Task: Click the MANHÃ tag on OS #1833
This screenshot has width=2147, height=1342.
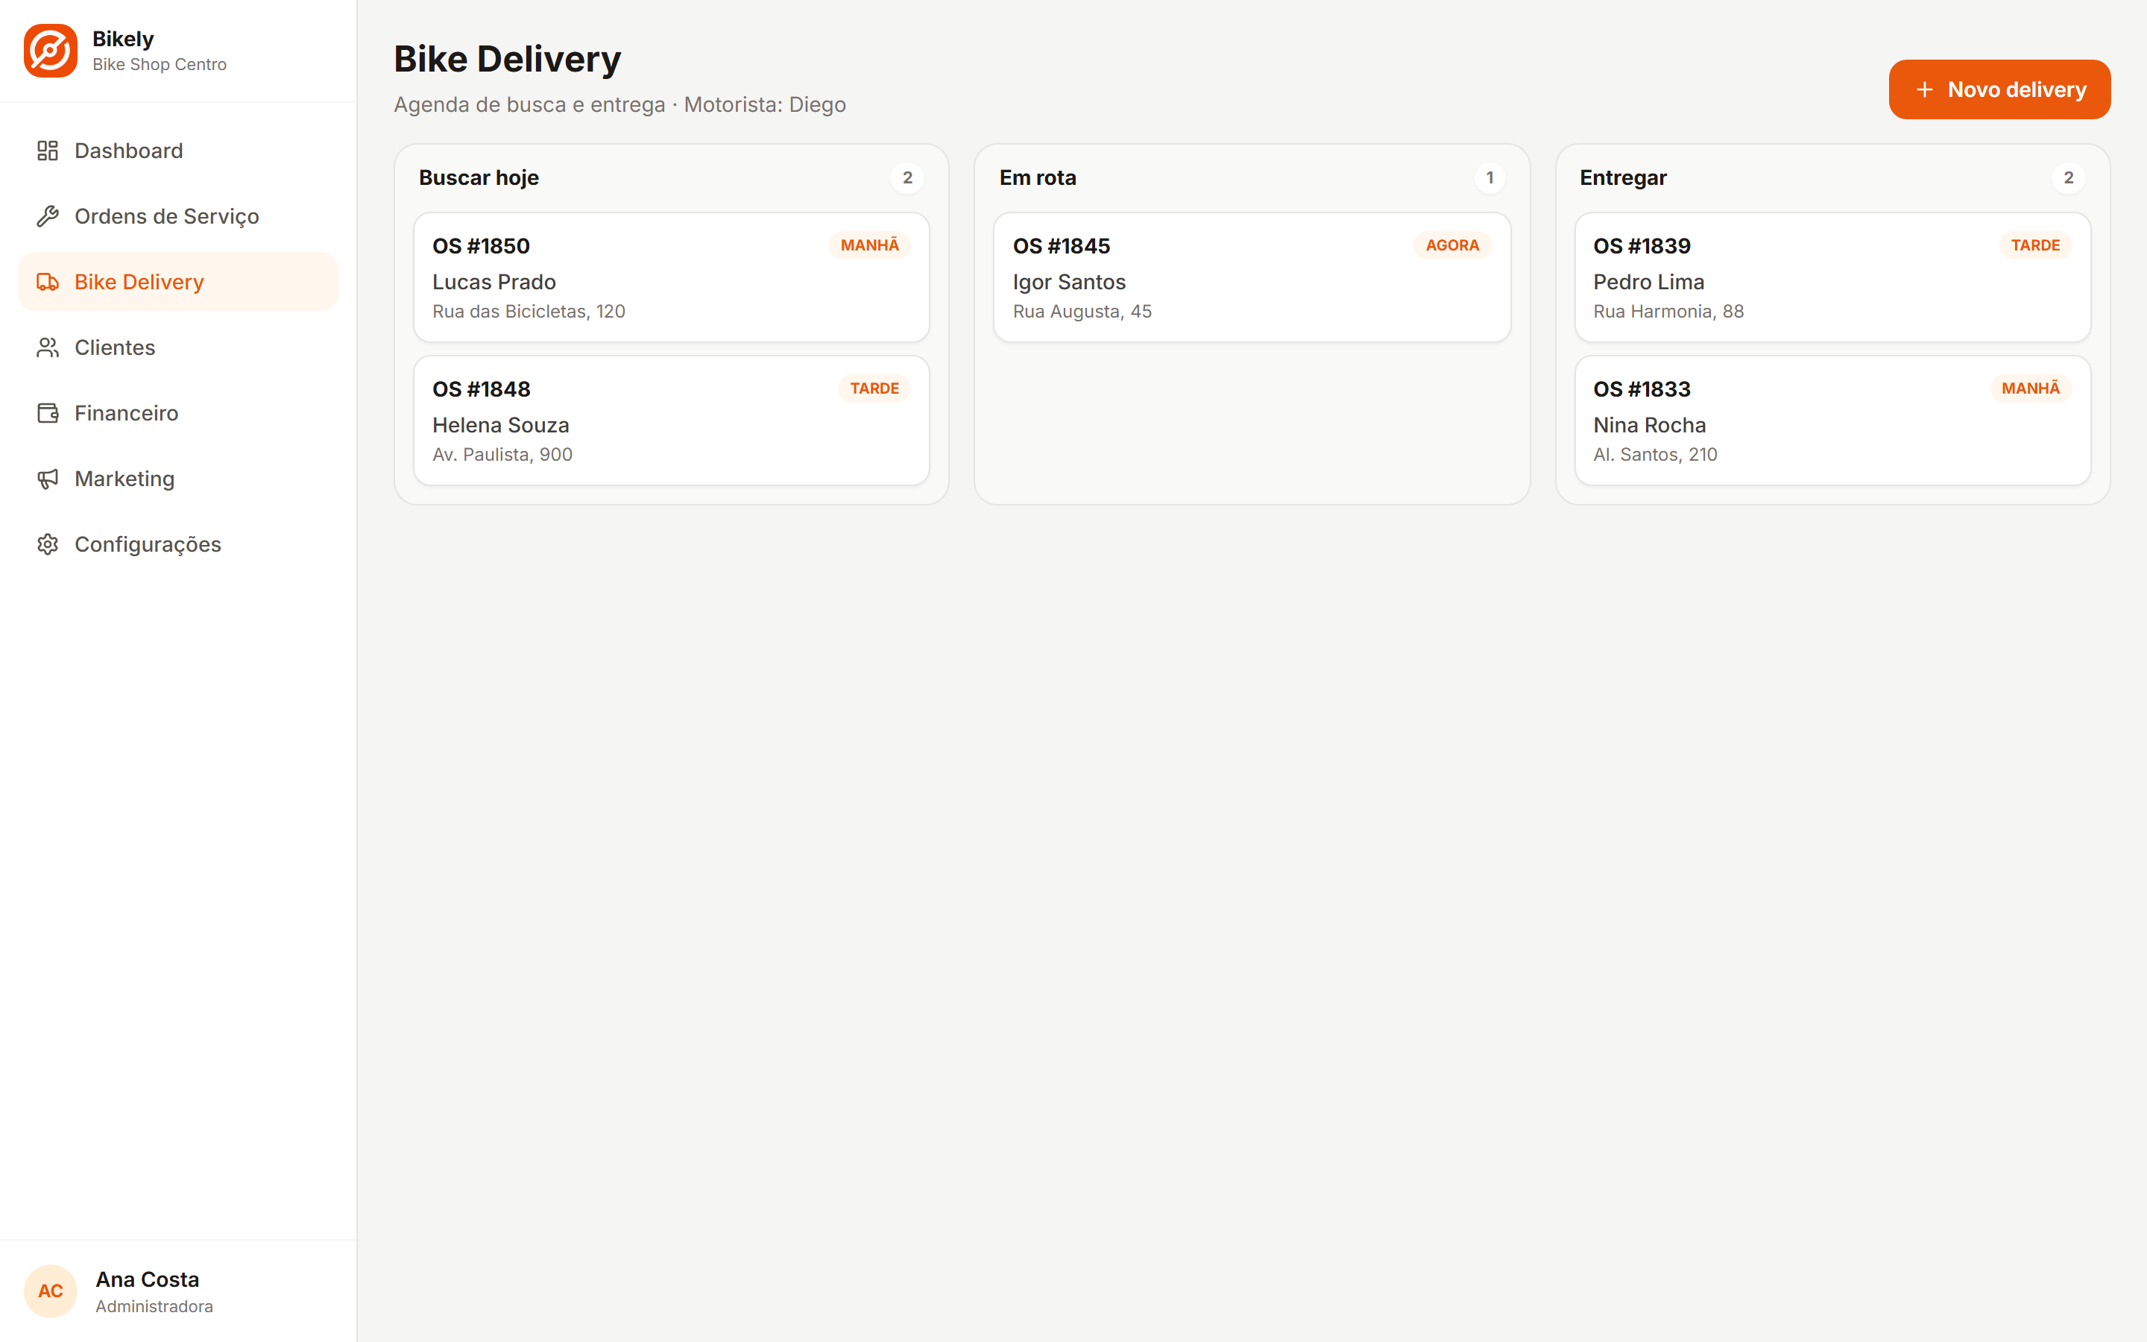Action: click(2031, 388)
